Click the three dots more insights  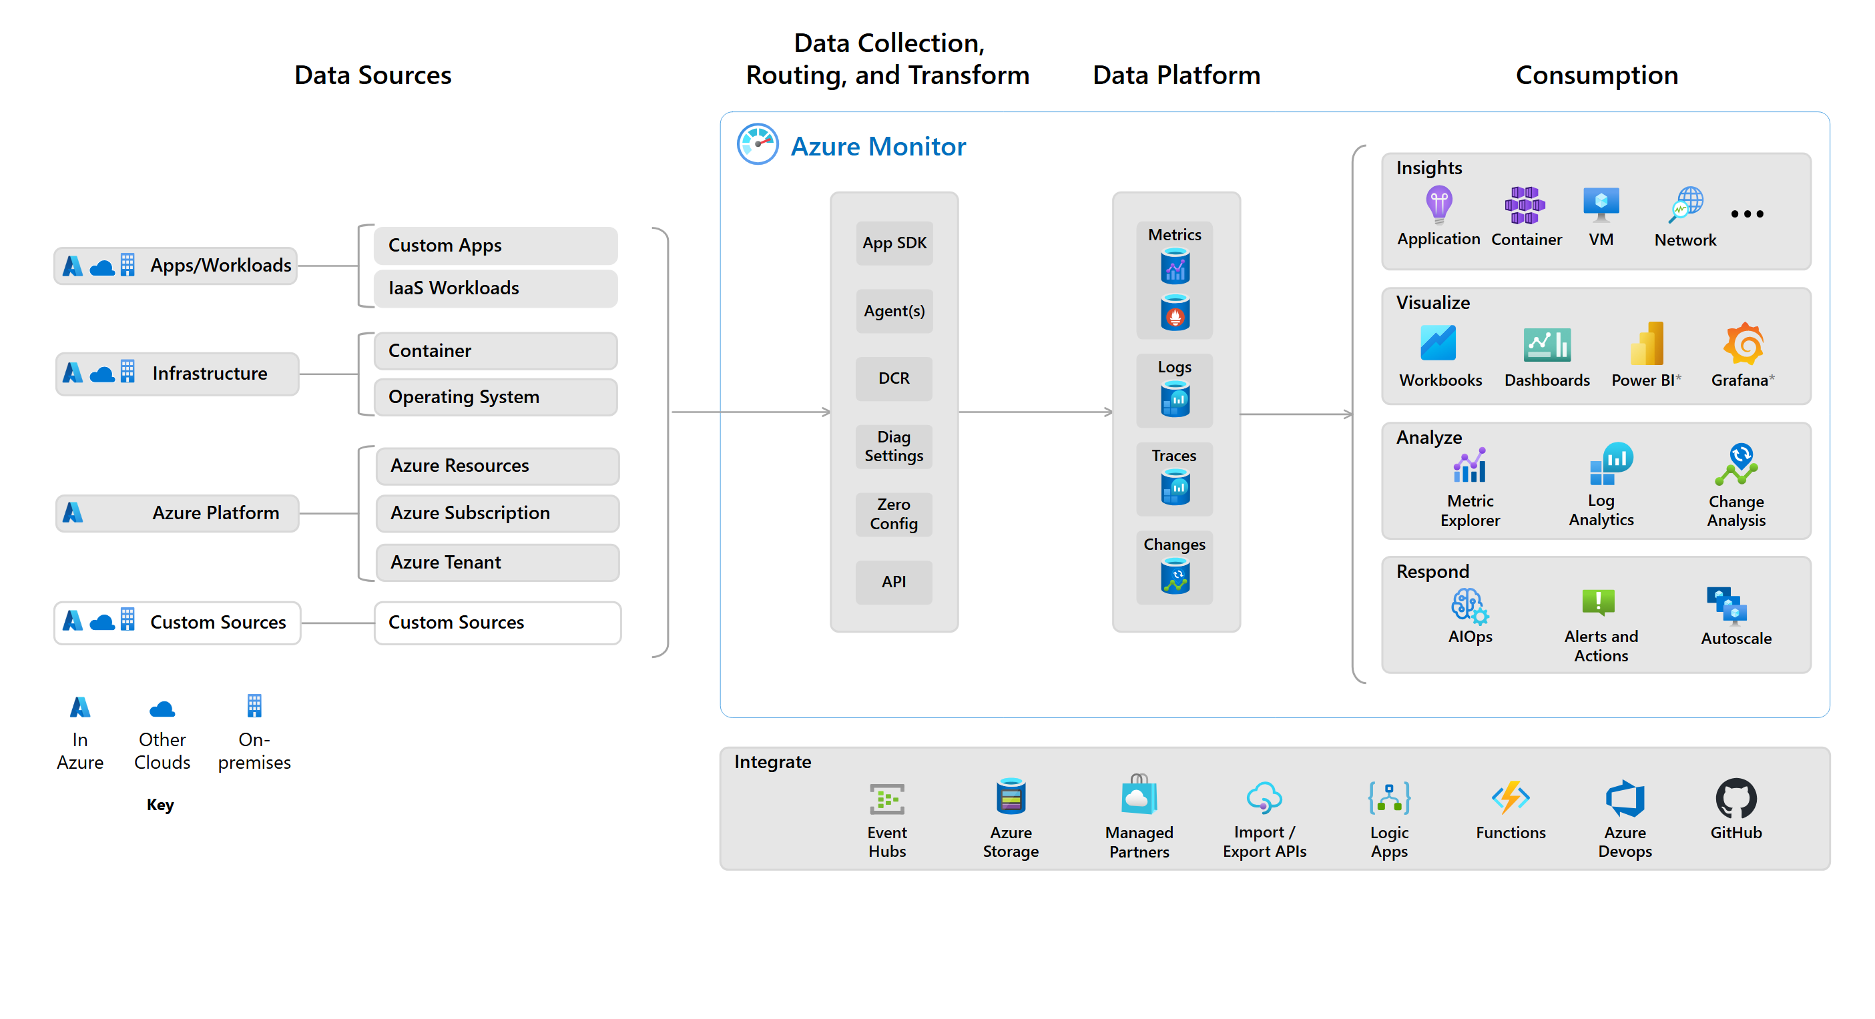point(1747,214)
